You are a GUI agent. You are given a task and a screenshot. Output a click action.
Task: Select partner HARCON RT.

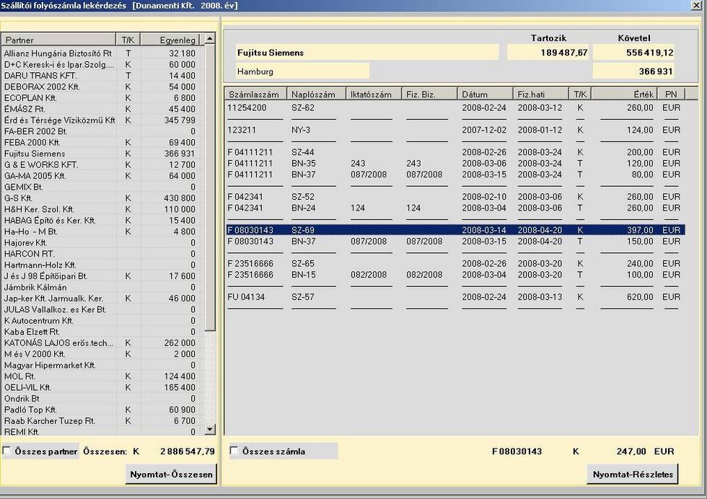coord(102,254)
